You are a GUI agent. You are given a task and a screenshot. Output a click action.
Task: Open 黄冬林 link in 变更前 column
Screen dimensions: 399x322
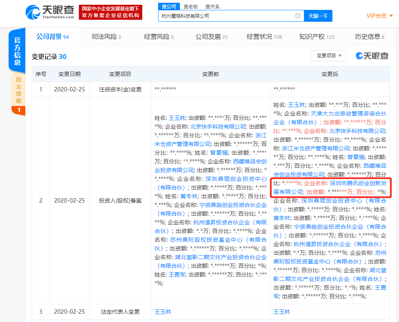tap(189, 196)
